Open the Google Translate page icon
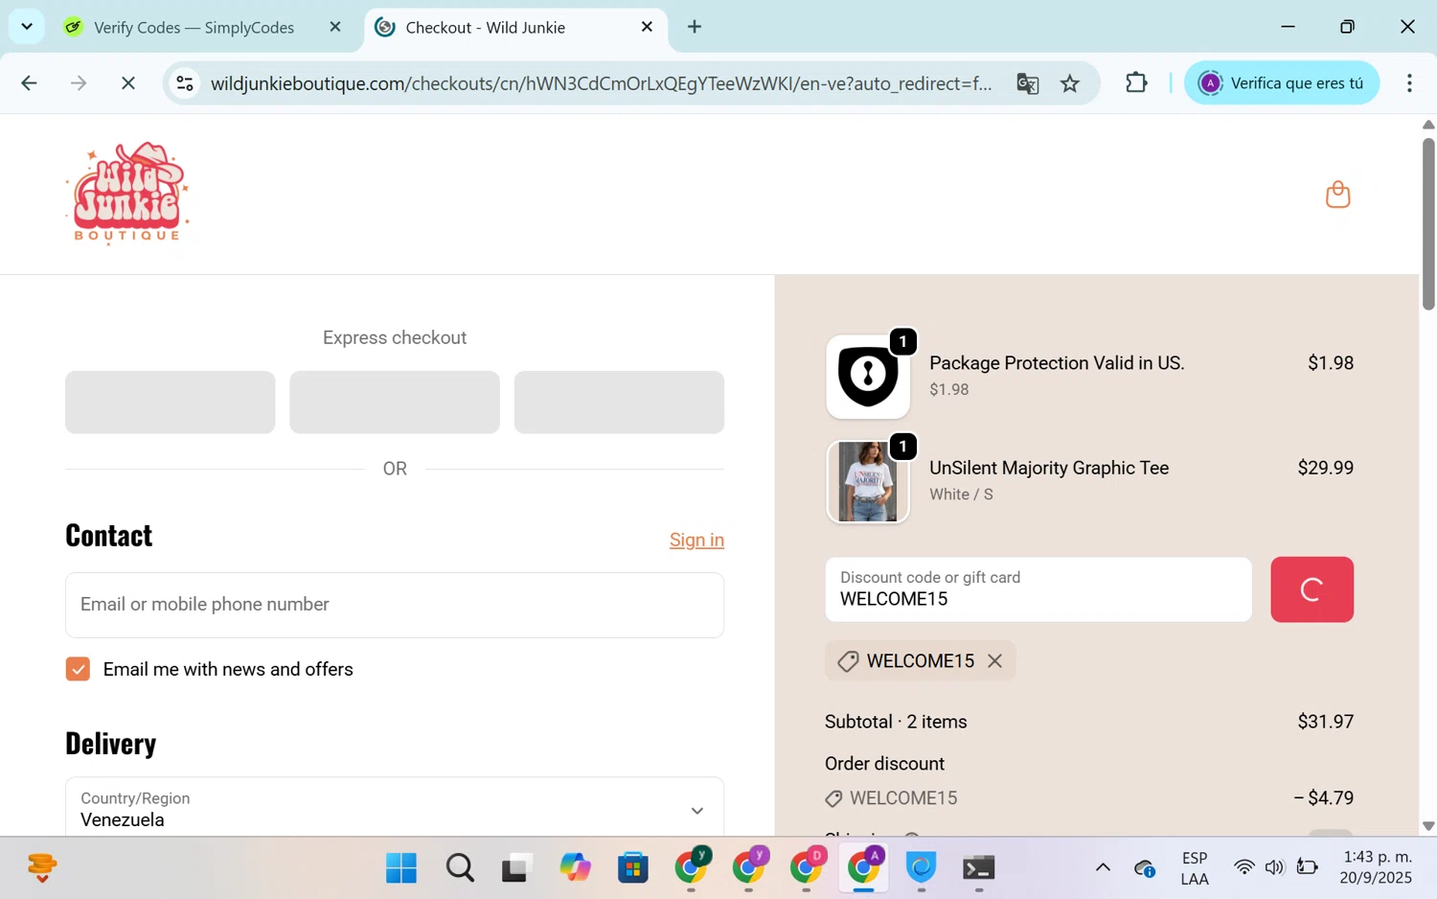Image resolution: width=1437 pixels, height=899 pixels. [1028, 83]
